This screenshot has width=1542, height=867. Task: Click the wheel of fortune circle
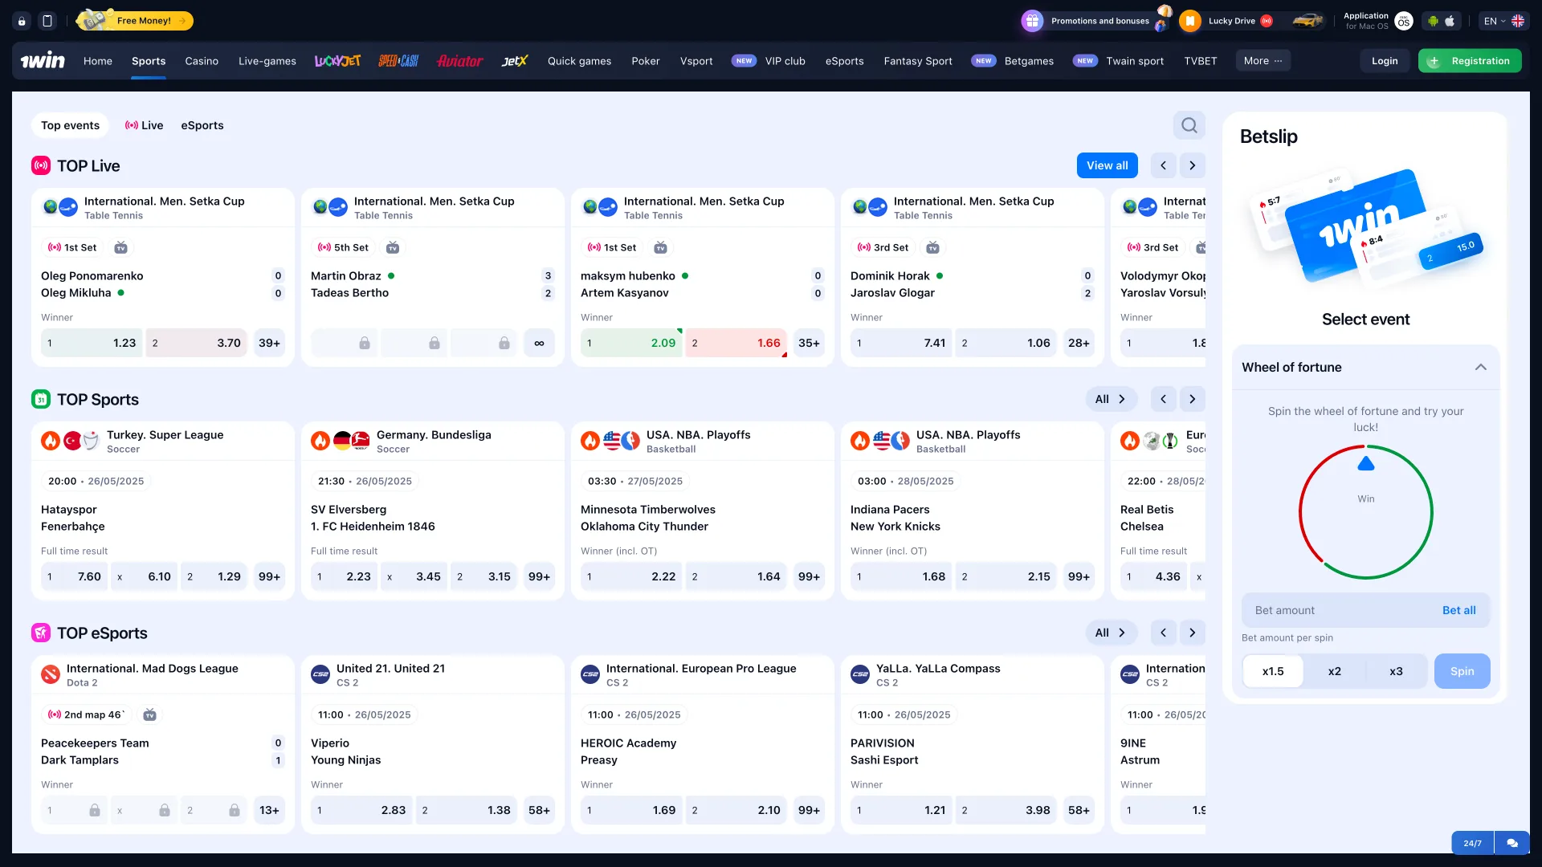click(1365, 512)
